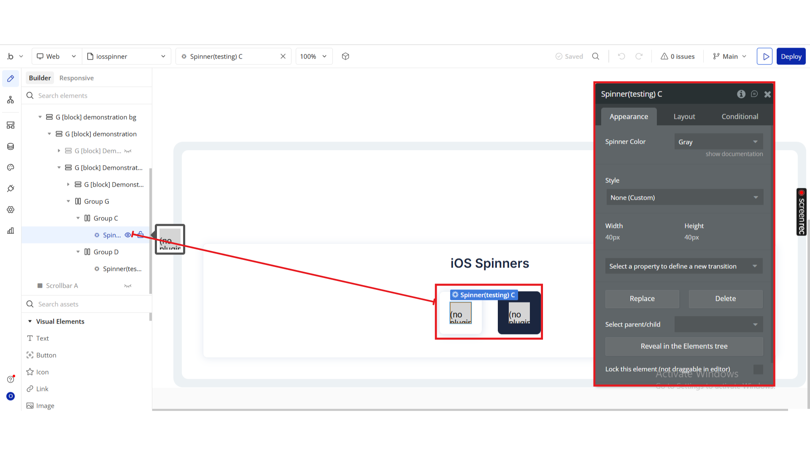Toggle hidden-eye icon on Scrollbar A
810x455 pixels.
128,286
